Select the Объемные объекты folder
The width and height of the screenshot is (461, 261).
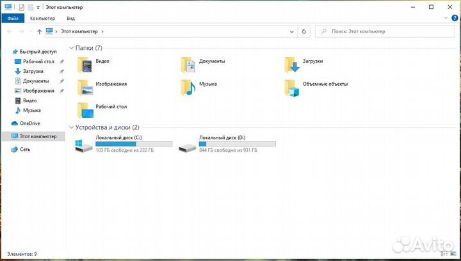click(292, 87)
